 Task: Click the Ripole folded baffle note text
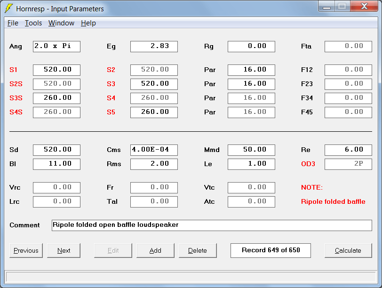(x=333, y=201)
